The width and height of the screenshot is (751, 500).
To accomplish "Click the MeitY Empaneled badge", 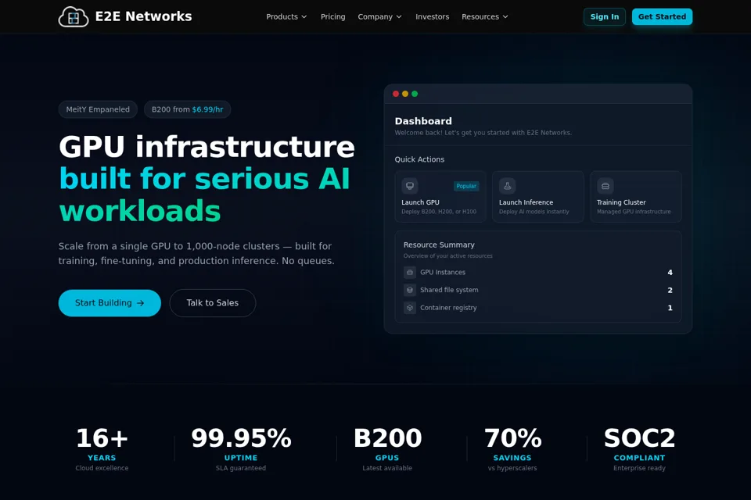I will pyautogui.click(x=98, y=109).
